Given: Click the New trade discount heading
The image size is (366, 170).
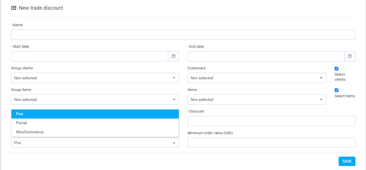Looking at the screenshot, I should (x=41, y=8).
